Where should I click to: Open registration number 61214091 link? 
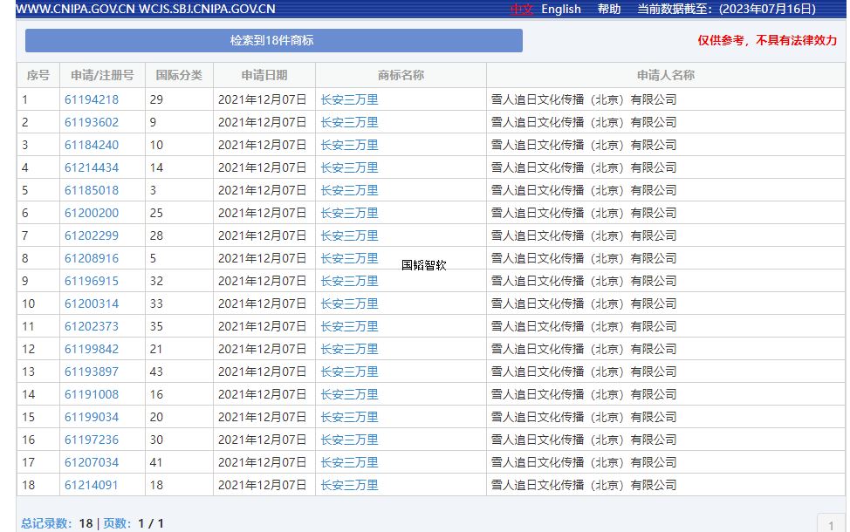point(91,486)
